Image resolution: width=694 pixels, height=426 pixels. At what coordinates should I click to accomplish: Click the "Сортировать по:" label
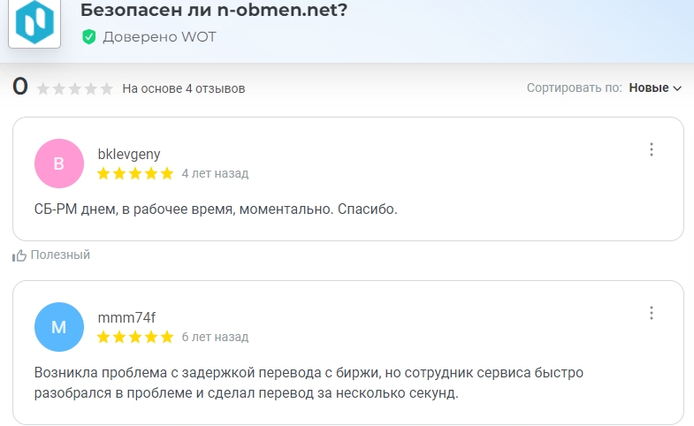[575, 88]
